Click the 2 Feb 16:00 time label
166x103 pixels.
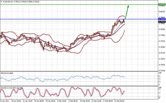(x=62, y=101)
